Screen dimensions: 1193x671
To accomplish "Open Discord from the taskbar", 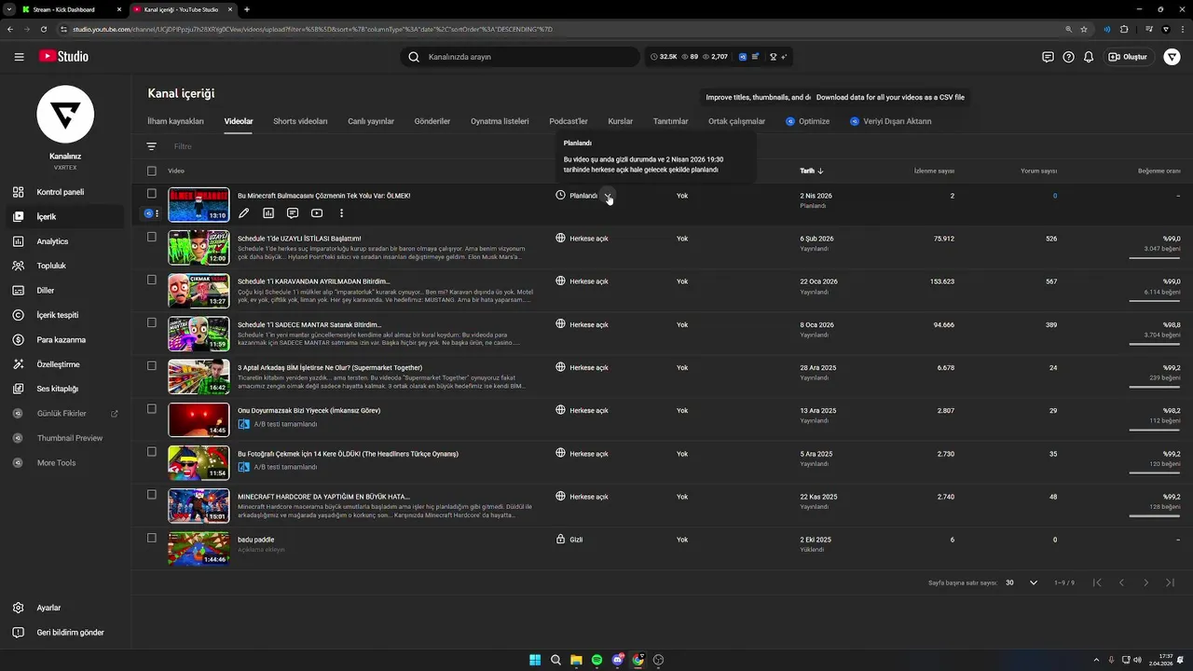I will 618,660.
